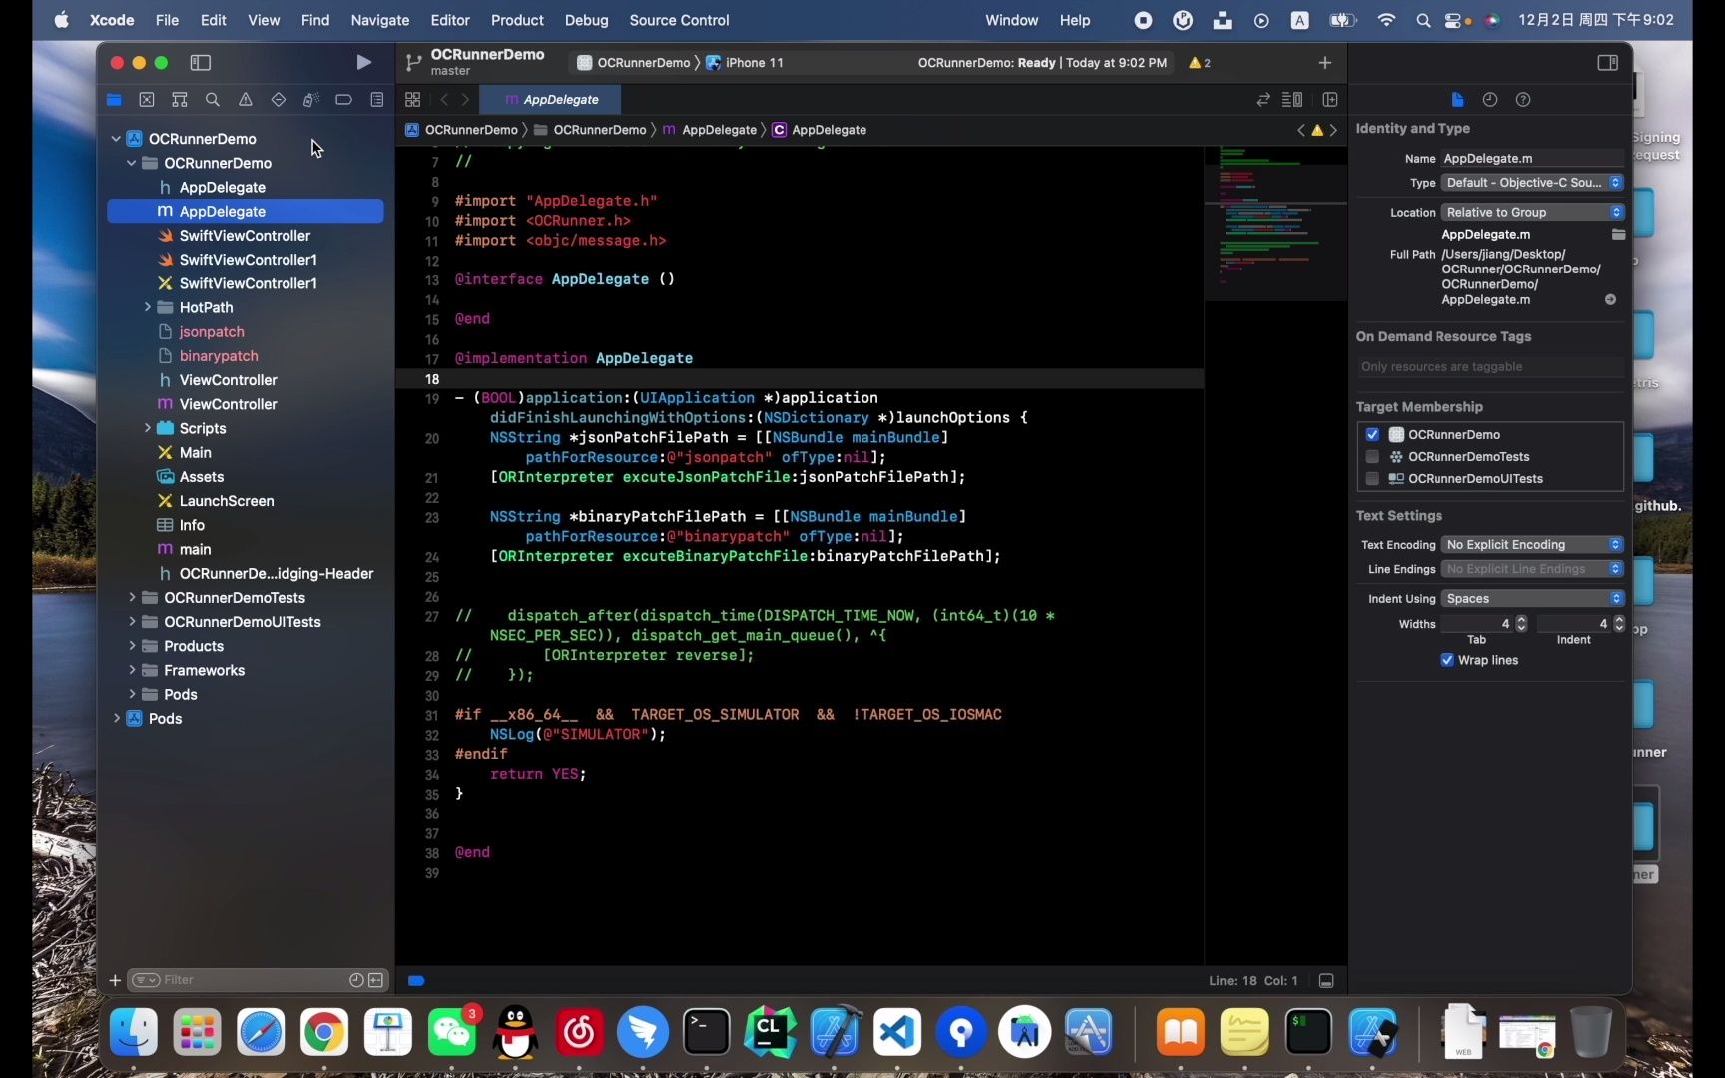Increment the Indent width stepper
This screenshot has width=1725, height=1078.
pos(1619,619)
